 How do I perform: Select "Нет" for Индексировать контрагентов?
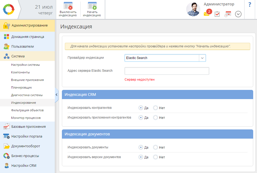pyautogui.click(x=156, y=108)
